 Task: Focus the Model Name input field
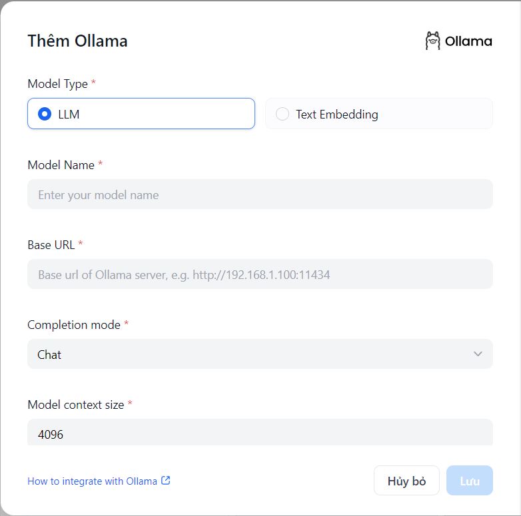(x=260, y=194)
